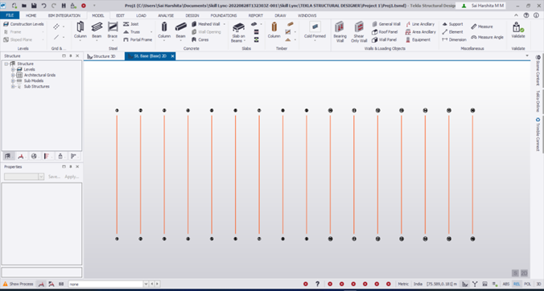
Task: Select the Area Ancillary tool
Action: coord(421,32)
